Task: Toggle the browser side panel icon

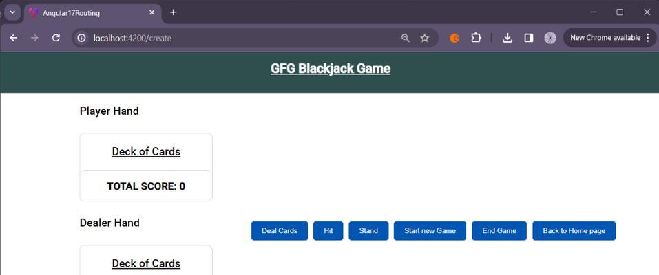Action: [x=529, y=38]
